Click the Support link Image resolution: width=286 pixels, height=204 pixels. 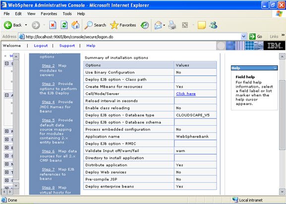tap(67, 46)
